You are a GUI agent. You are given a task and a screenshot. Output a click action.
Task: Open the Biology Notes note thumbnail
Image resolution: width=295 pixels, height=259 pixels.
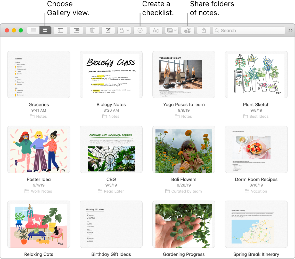[111, 74]
